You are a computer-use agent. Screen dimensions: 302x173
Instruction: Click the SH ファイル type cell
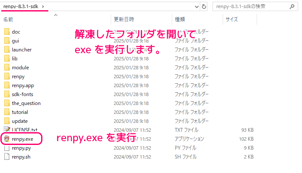(x=186, y=157)
